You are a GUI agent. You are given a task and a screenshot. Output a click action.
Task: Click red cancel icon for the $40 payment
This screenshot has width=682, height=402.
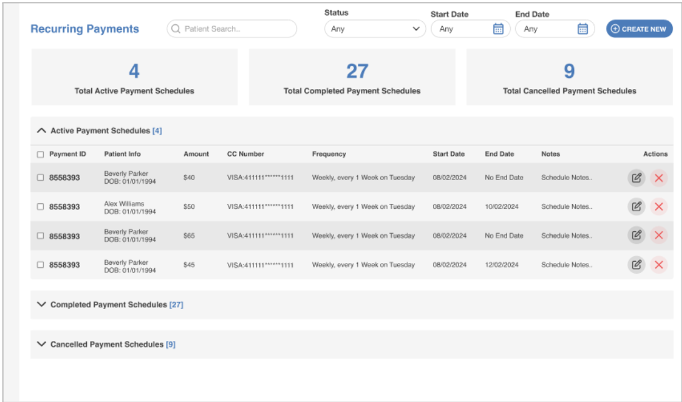pos(658,178)
